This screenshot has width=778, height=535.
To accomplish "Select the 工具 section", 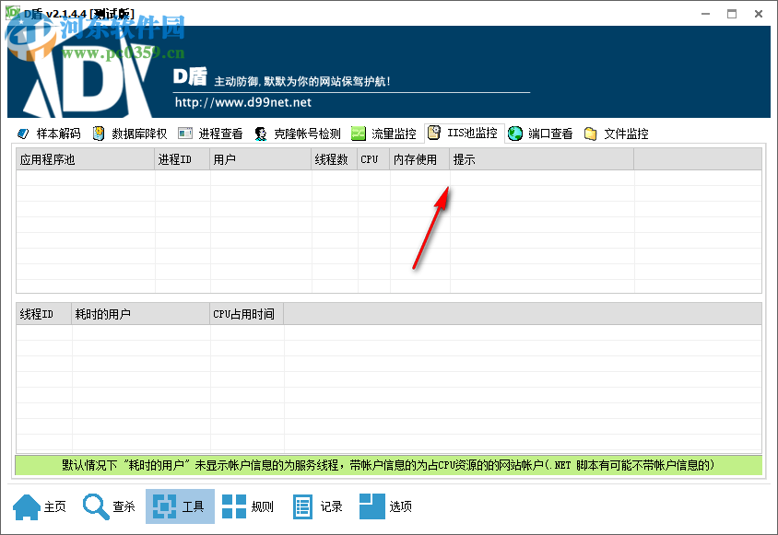I will [x=180, y=506].
